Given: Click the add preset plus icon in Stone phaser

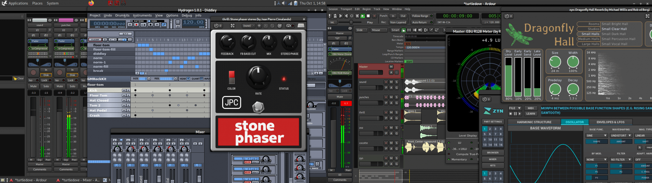Looking at the screenshot, I should click(x=259, y=26).
